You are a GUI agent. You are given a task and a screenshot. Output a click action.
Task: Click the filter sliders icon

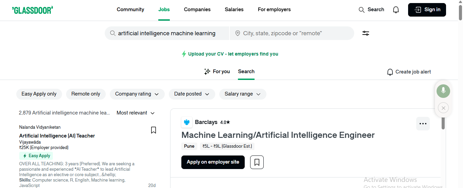(x=365, y=33)
